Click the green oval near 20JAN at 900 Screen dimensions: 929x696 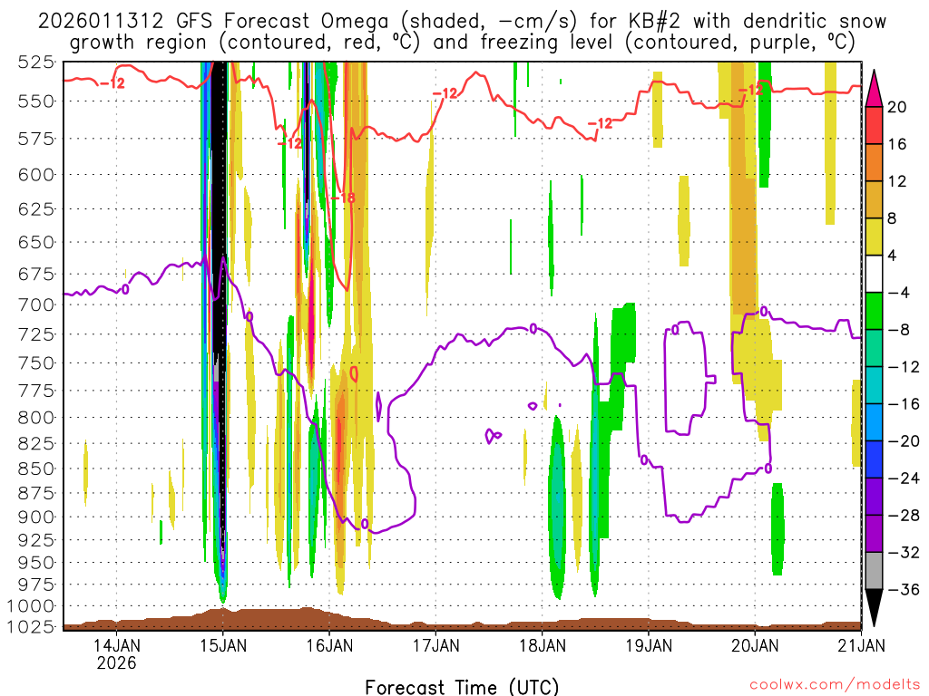pos(777,529)
